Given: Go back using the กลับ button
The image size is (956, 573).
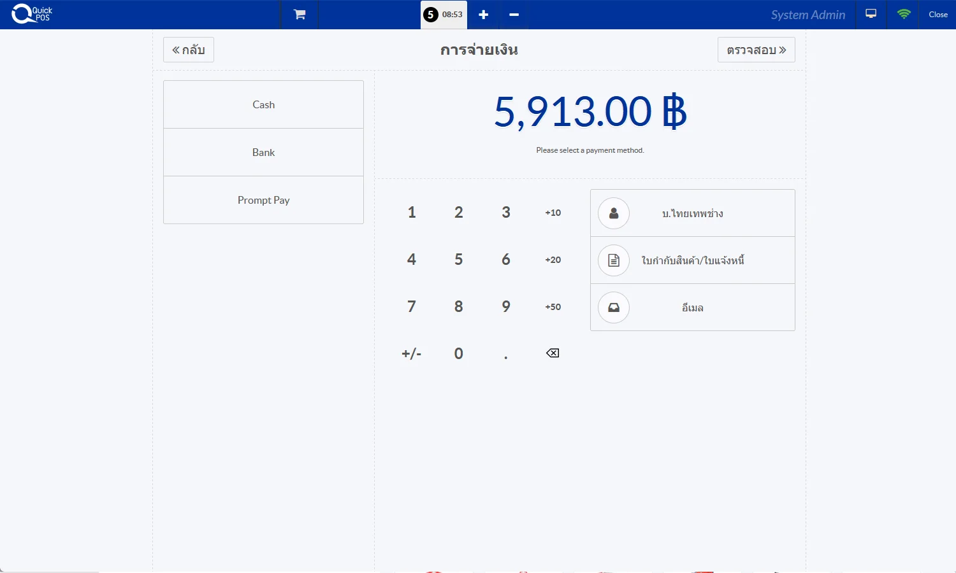Looking at the screenshot, I should click(189, 50).
